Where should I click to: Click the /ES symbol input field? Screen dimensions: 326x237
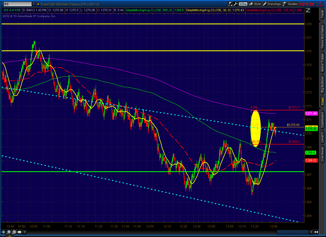click(18, 4)
